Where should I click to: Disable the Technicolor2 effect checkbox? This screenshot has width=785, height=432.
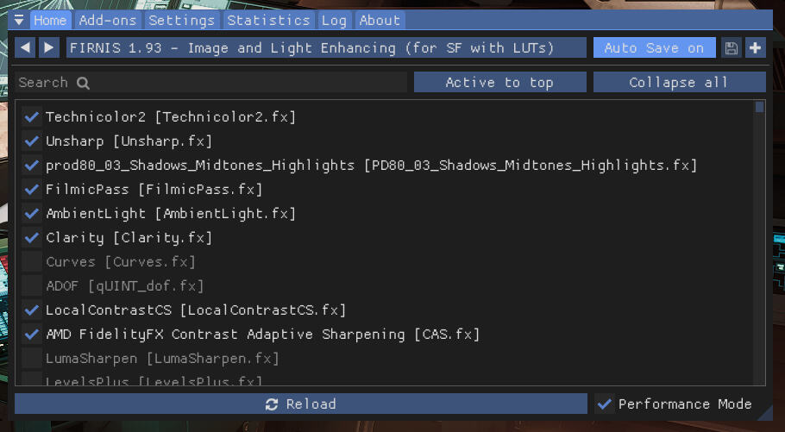click(32, 116)
